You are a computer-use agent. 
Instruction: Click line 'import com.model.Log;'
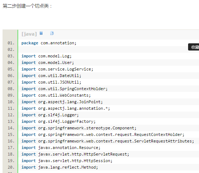pyautogui.click(x=47, y=56)
